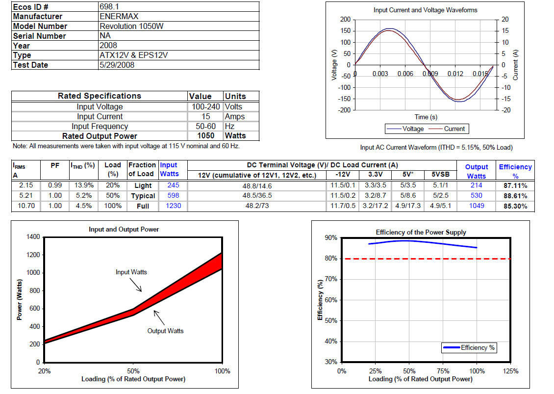Click the blue Output Watts column header
The image size is (554, 394).
[x=476, y=171]
